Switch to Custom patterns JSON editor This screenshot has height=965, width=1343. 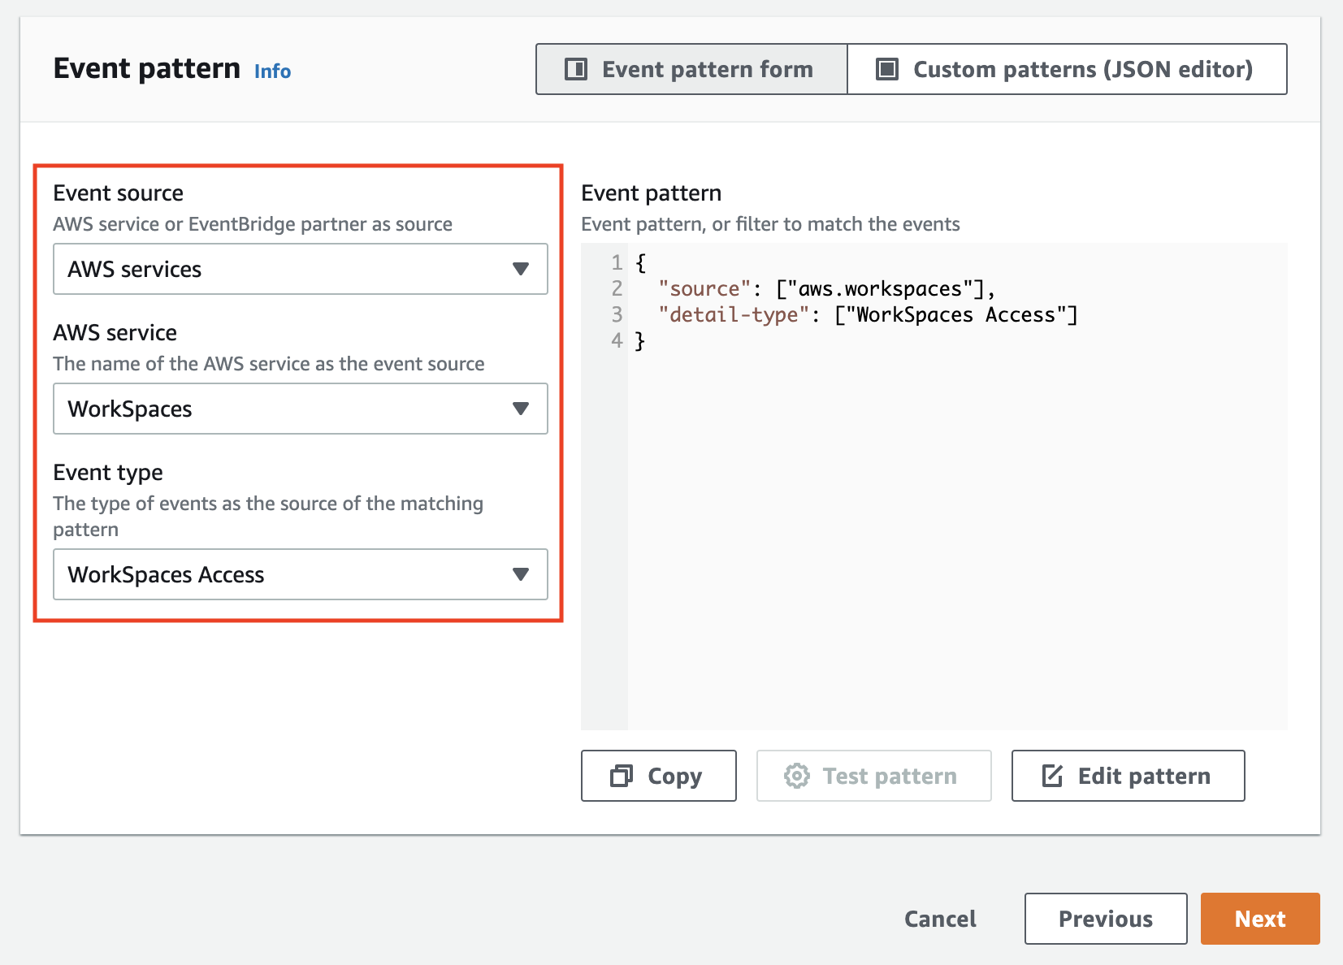tap(1067, 69)
